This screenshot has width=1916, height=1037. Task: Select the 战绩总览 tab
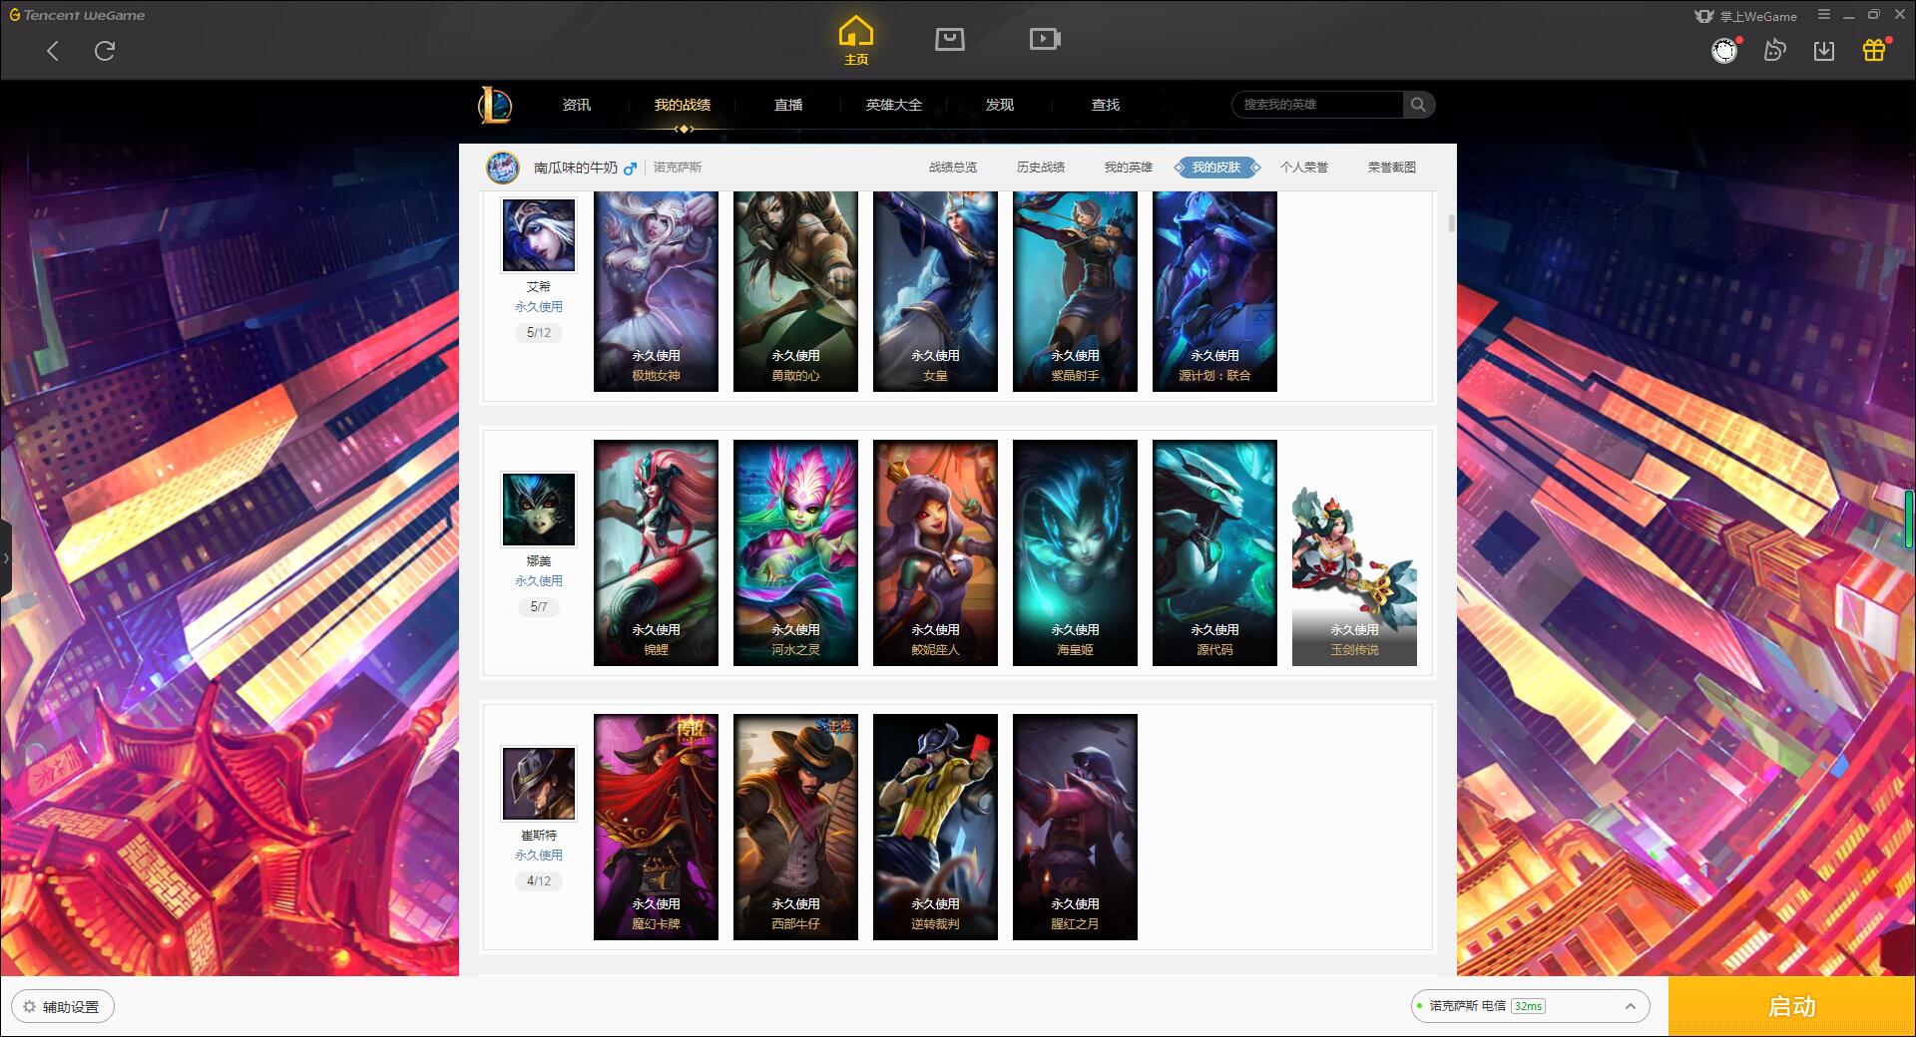pos(953,168)
